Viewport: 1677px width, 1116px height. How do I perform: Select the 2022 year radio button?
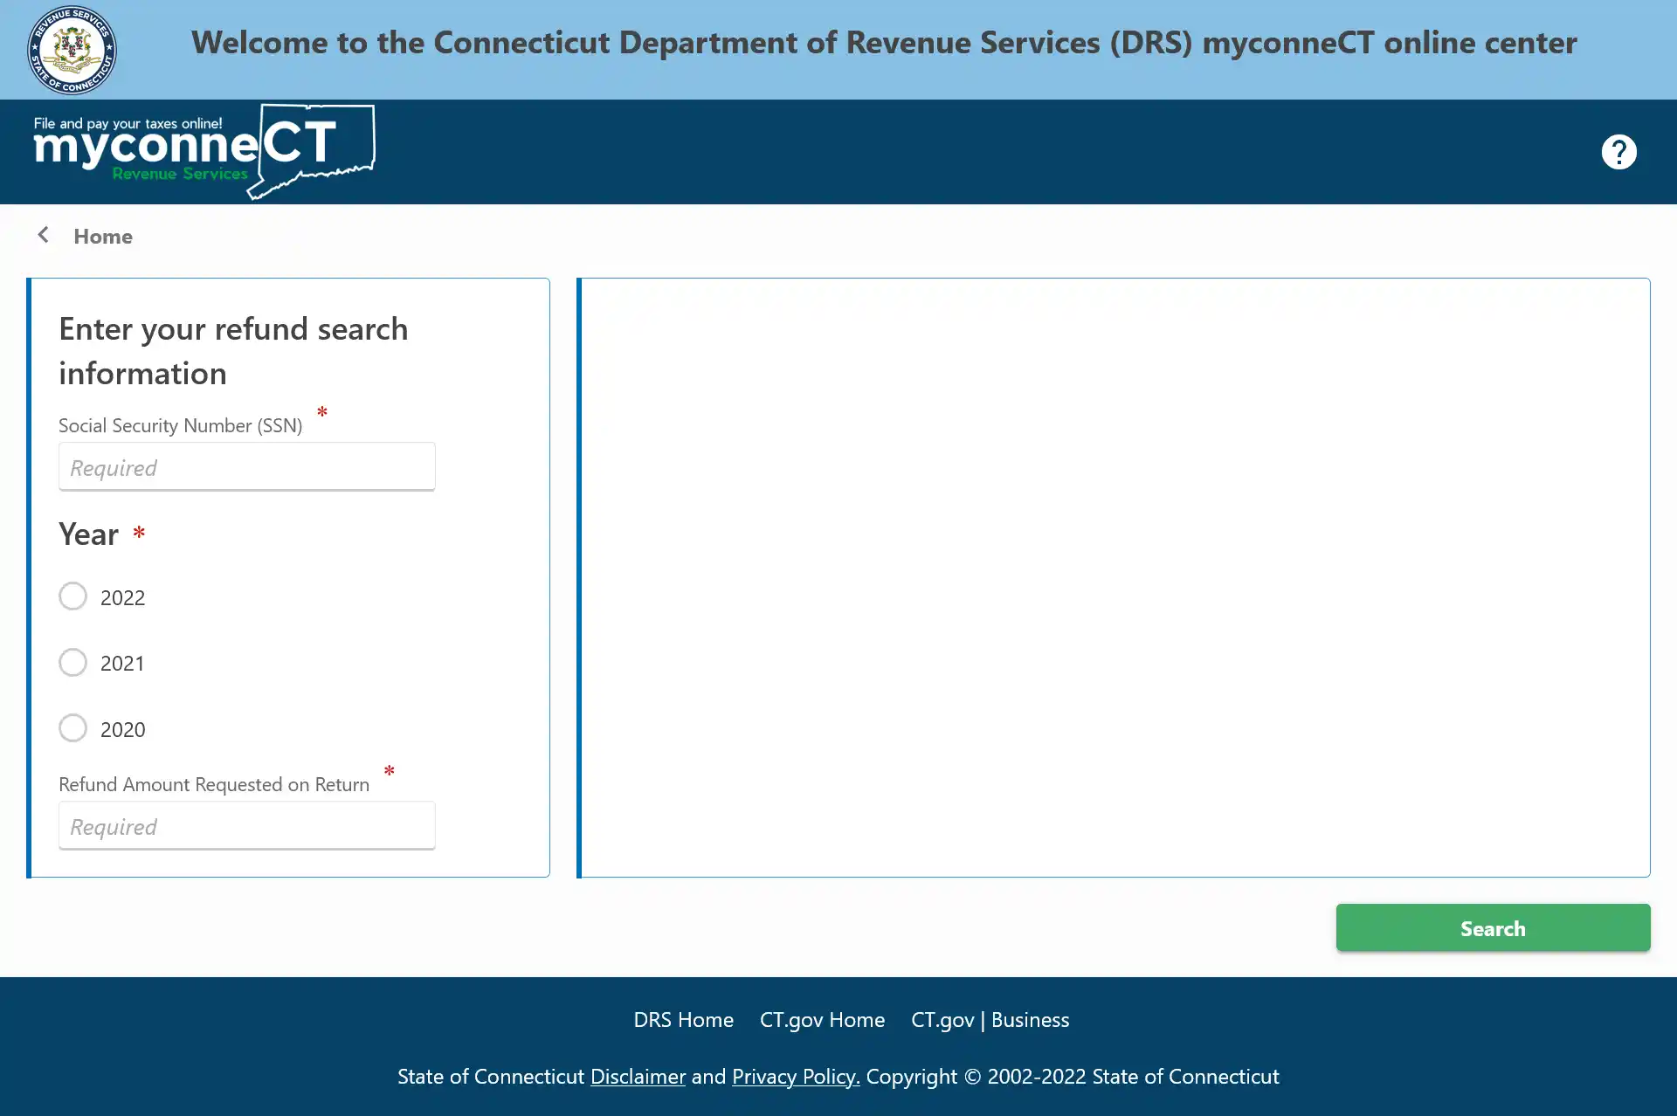(x=72, y=596)
